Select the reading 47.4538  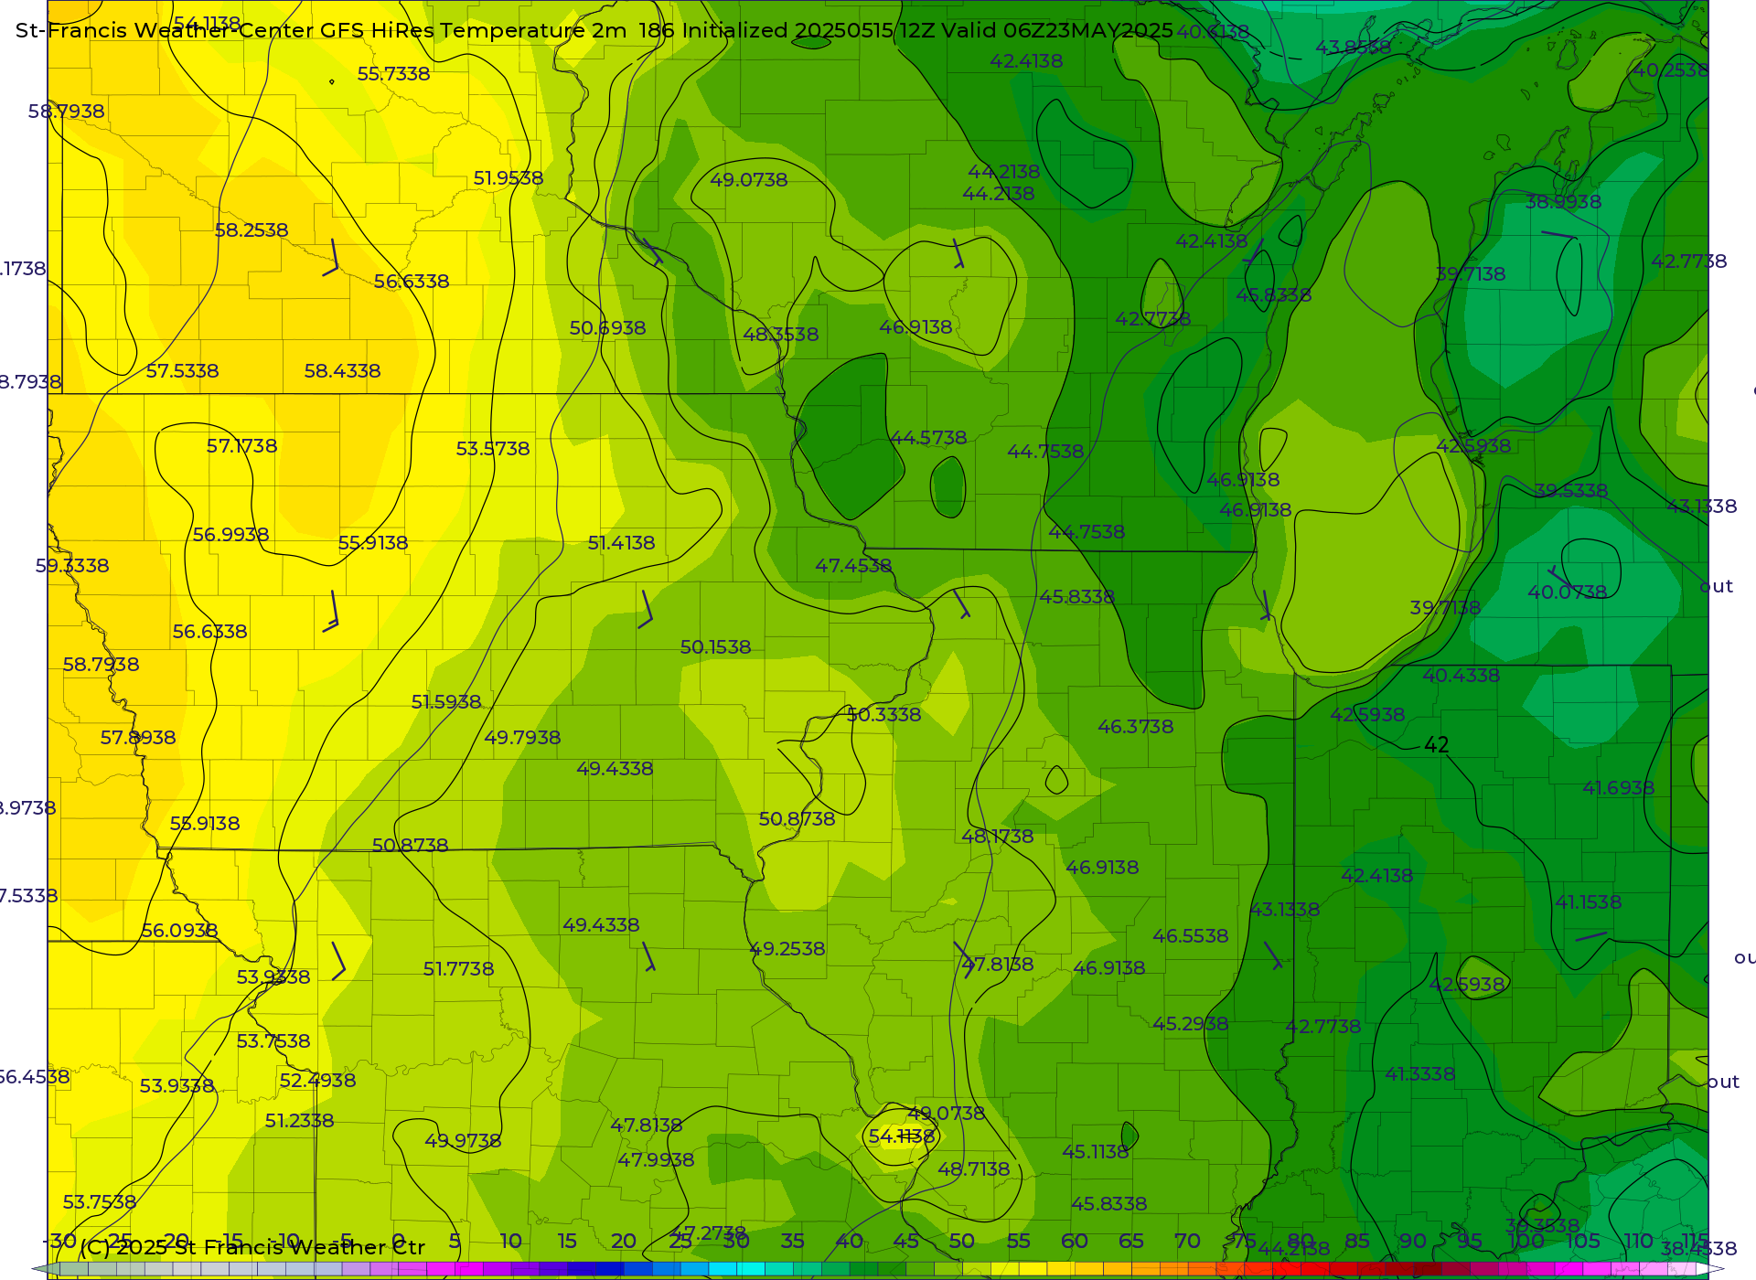(853, 566)
